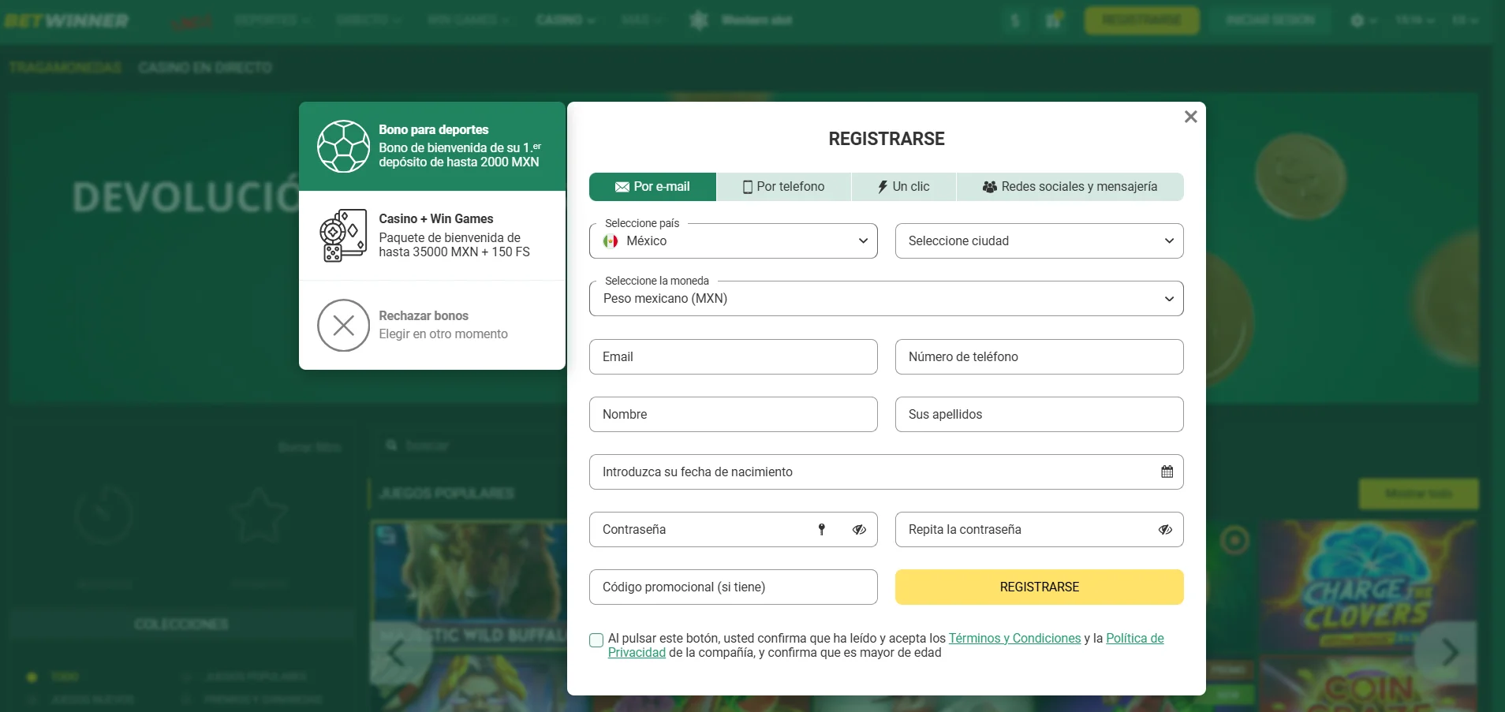This screenshot has width=1505, height=712.
Task: Open the Seleccione país dropdown
Action: pyautogui.click(x=733, y=240)
